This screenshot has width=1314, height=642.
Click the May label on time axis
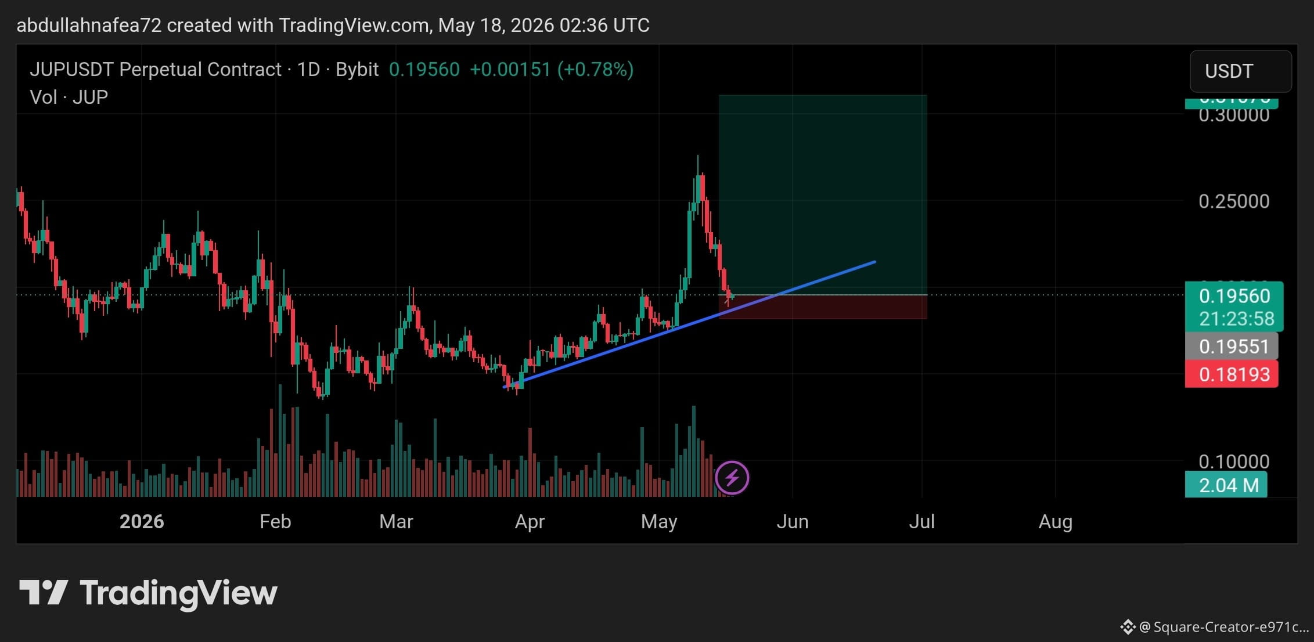(659, 522)
